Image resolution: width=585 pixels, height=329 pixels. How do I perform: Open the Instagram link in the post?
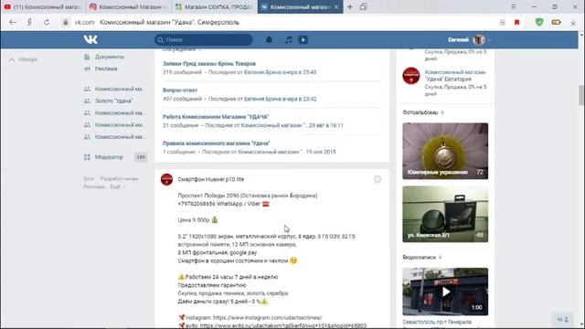click(267, 317)
